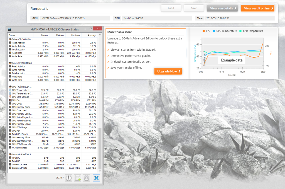Click View result online orange button
This screenshot has width=285, height=189.
[257, 8]
